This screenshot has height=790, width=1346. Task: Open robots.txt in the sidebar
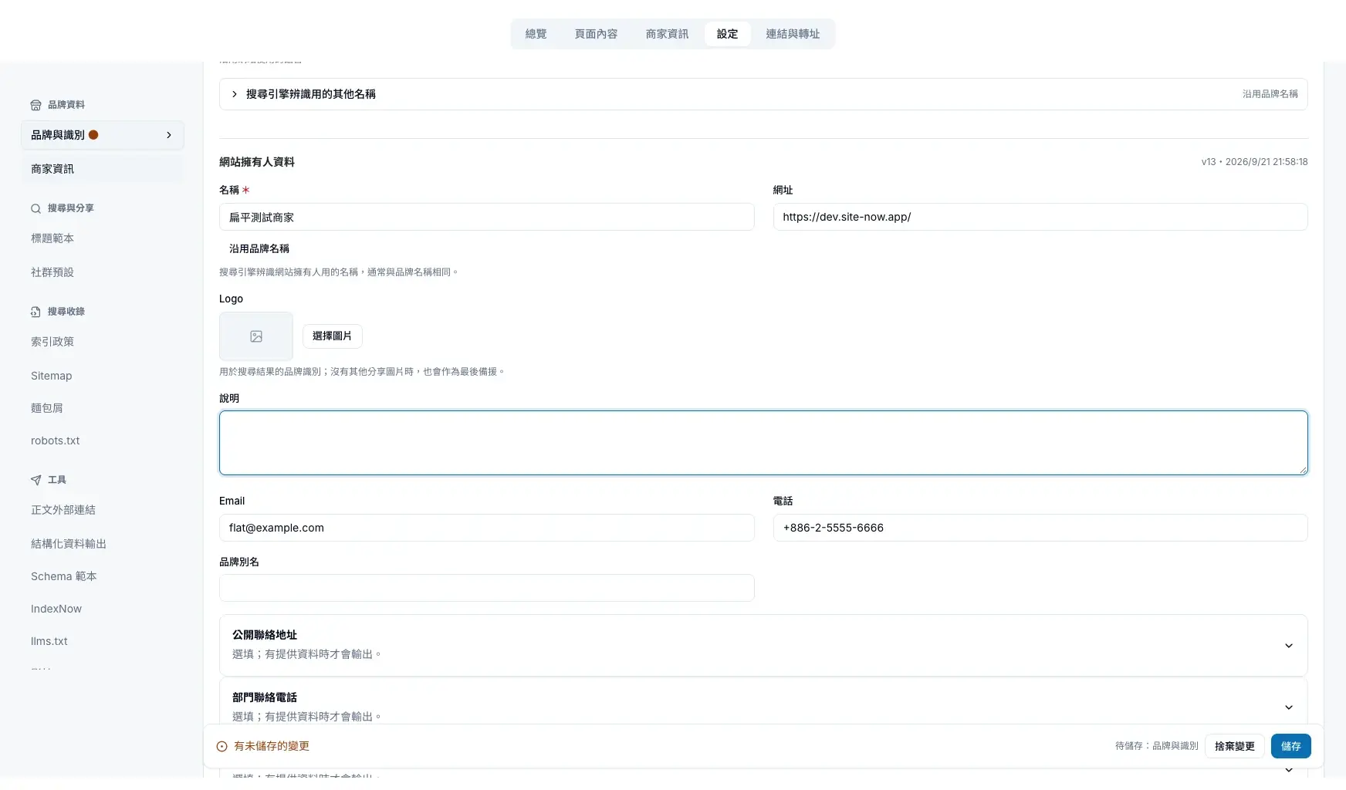(x=103, y=441)
